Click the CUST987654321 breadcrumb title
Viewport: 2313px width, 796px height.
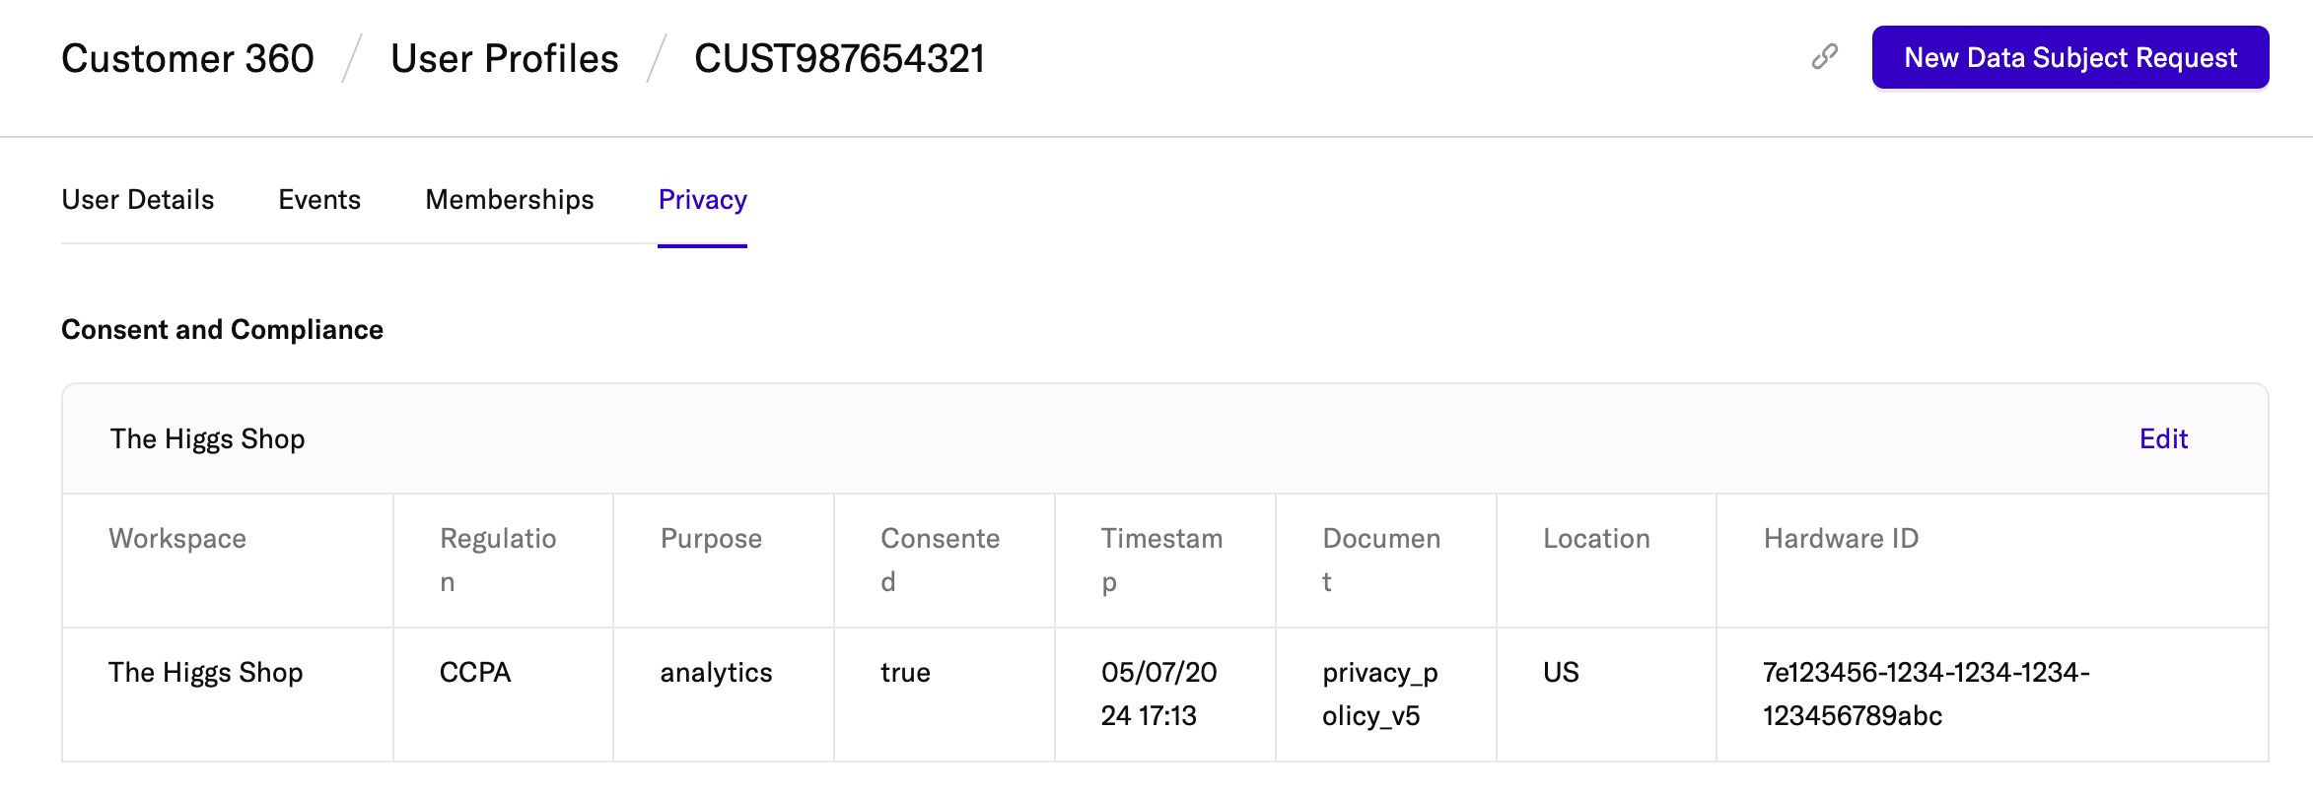coord(839,59)
